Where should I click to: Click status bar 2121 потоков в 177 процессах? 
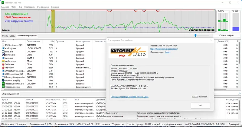click(x=110, y=124)
